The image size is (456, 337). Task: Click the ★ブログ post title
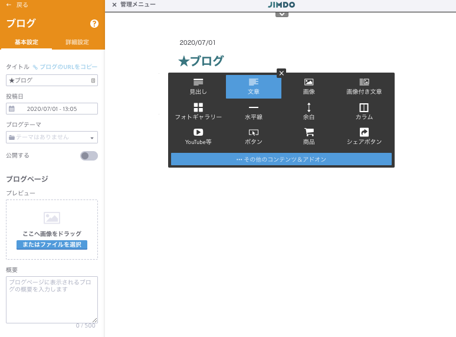(x=201, y=61)
